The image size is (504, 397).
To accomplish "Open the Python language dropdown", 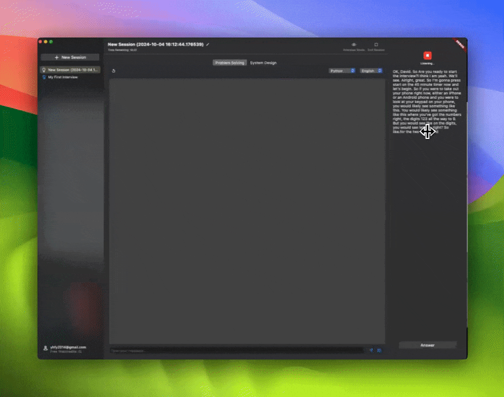I will (342, 71).
